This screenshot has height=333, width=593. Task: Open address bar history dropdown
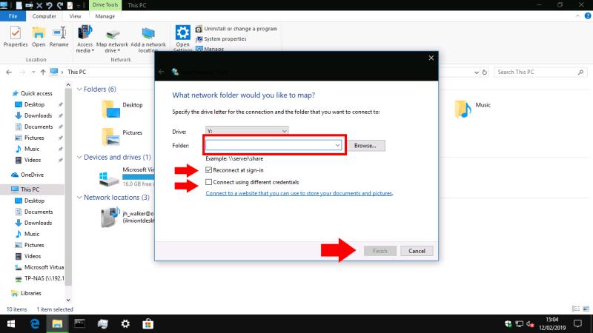477,72
